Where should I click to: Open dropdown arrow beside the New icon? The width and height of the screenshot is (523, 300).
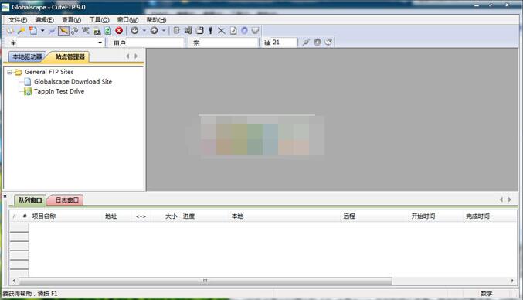(42, 31)
